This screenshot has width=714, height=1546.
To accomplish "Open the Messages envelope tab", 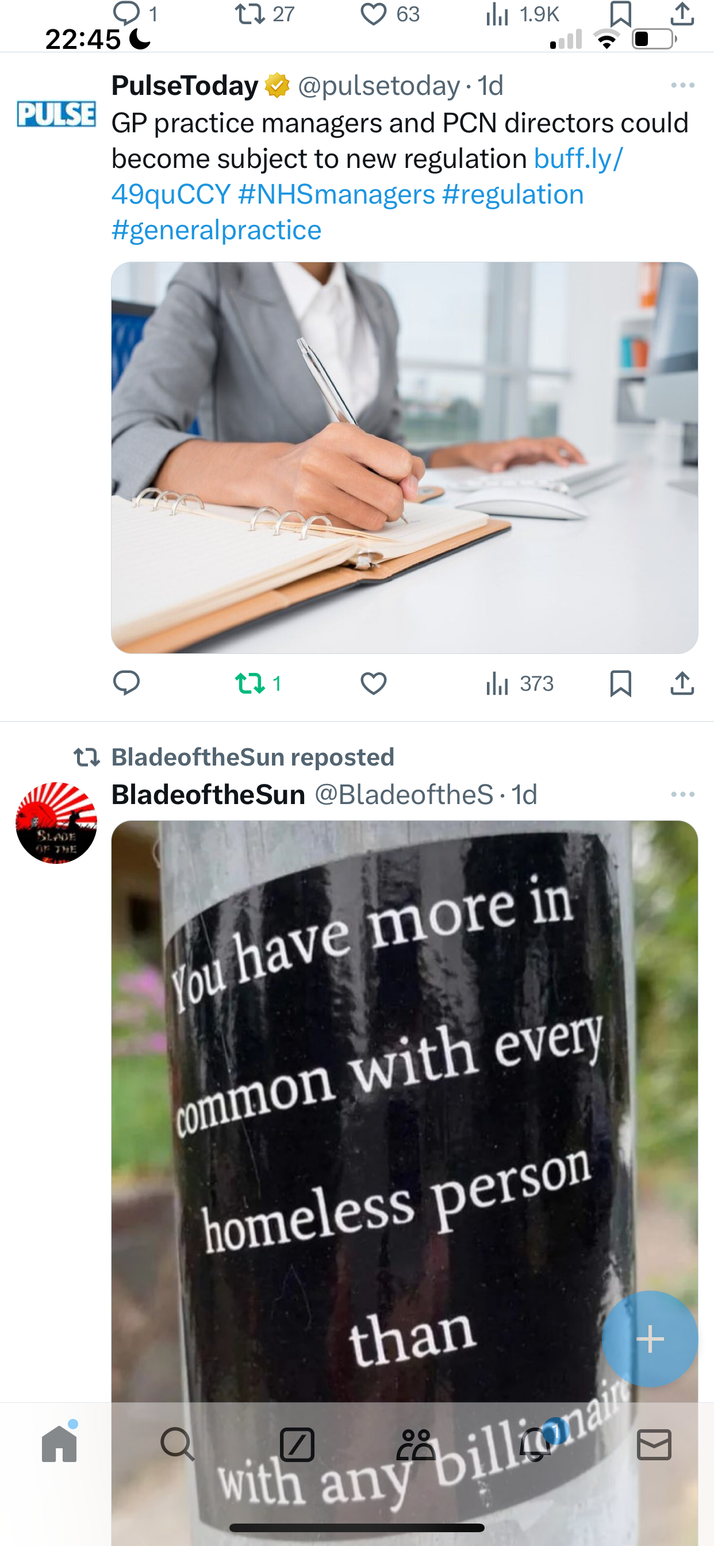I will click(654, 1444).
